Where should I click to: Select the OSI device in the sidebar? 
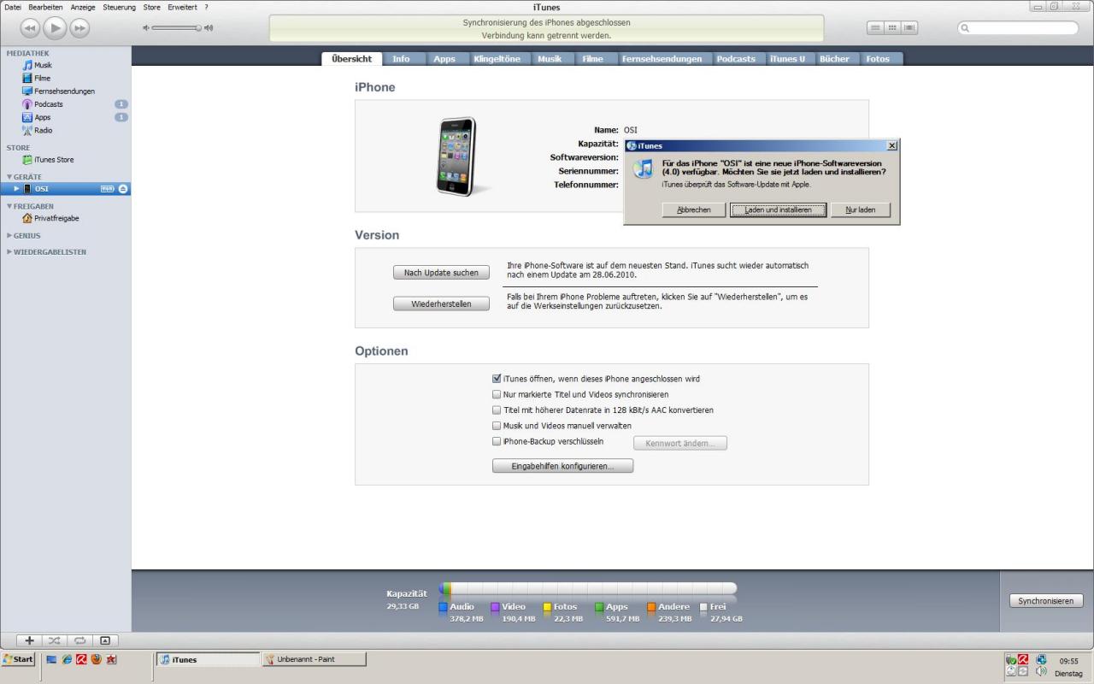(66, 189)
